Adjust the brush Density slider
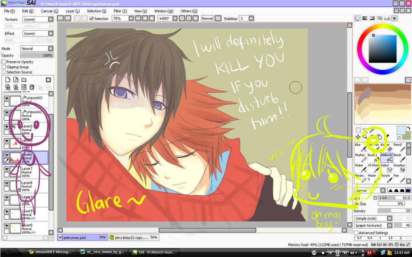The height and width of the screenshot is (257, 412). (394, 211)
